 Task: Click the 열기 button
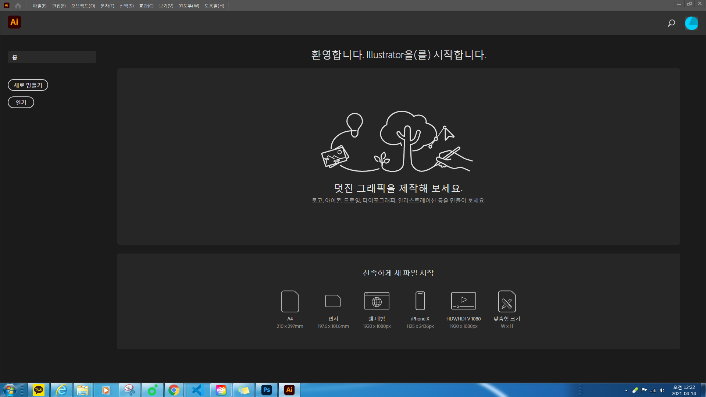21,102
